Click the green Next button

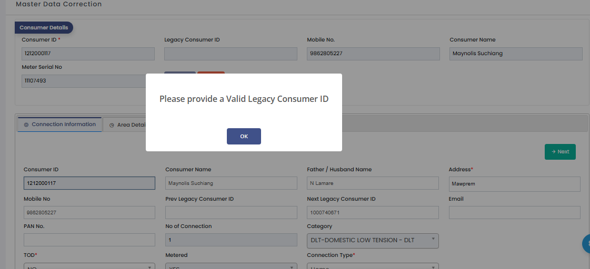coord(560,152)
